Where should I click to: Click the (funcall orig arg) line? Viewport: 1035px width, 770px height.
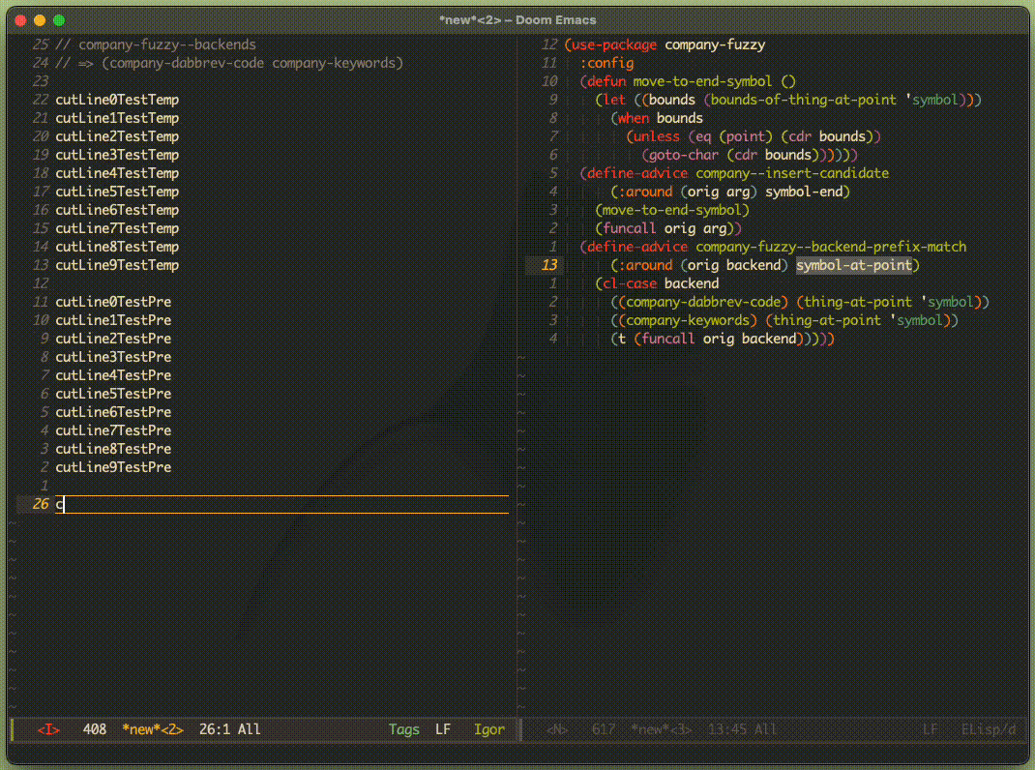pyautogui.click(x=668, y=228)
